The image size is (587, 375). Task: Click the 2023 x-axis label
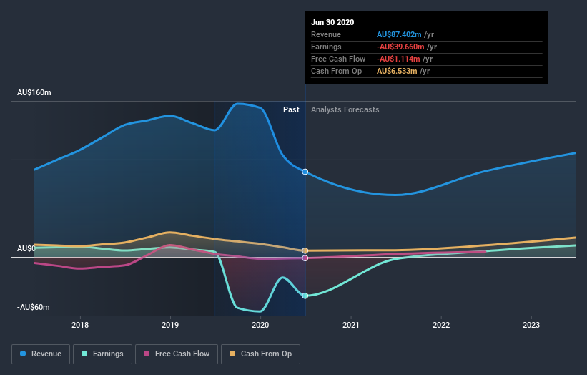531,325
